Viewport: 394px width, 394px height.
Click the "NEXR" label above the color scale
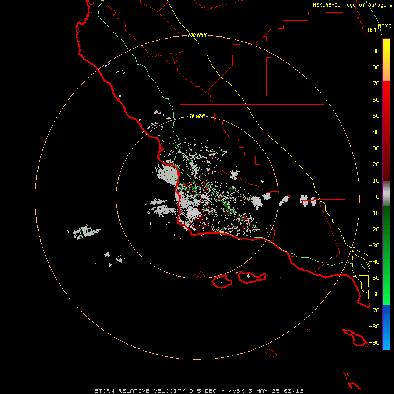385,26
